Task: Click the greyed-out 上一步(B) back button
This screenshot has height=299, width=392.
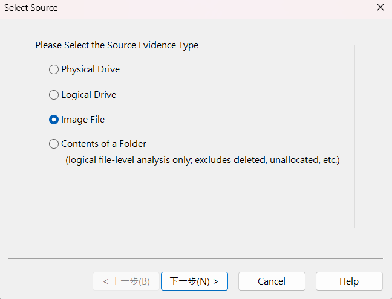Action: 126,281
